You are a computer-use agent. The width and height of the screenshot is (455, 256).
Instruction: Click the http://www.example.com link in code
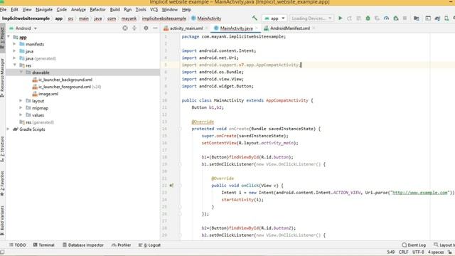pyautogui.click(x=420, y=193)
